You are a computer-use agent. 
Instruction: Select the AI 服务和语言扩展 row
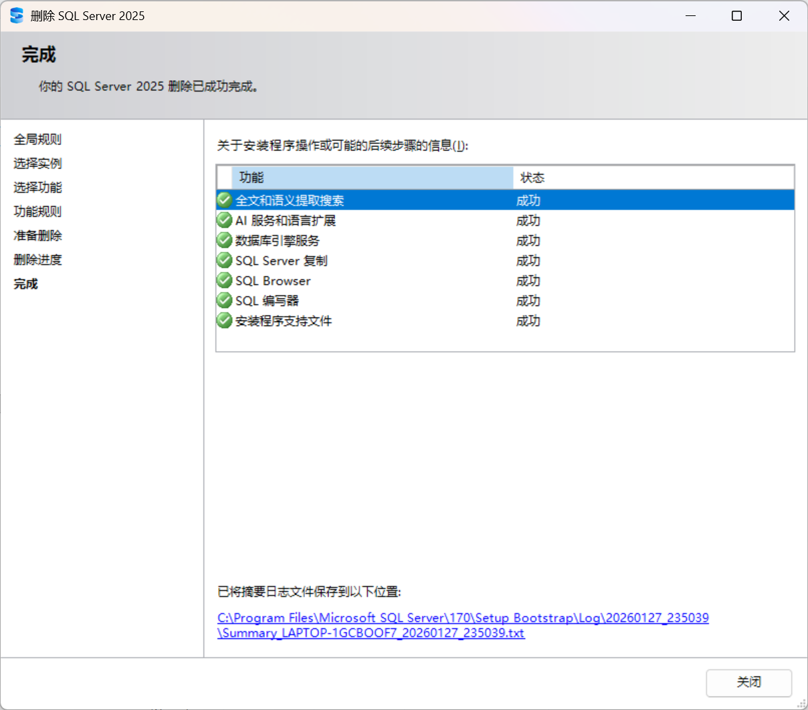tap(505, 220)
